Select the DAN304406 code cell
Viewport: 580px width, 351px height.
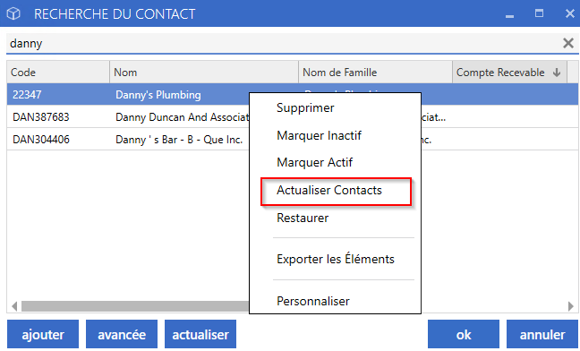(x=41, y=140)
